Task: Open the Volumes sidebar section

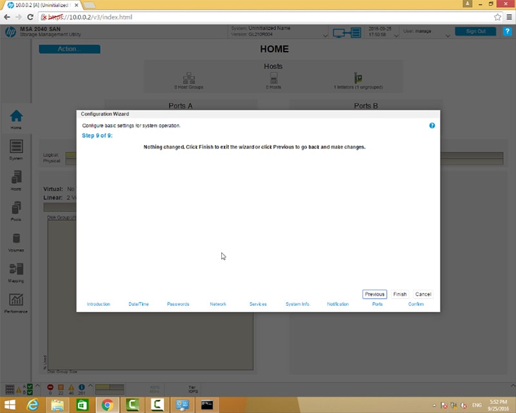Action: pyautogui.click(x=16, y=242)
